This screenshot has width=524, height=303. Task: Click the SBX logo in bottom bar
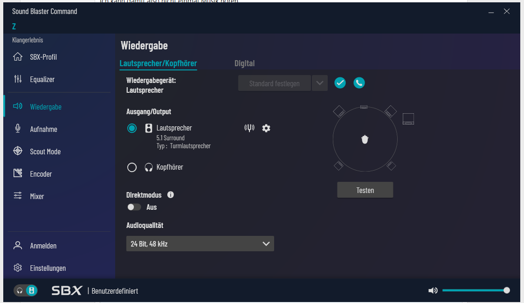[67, 290]
